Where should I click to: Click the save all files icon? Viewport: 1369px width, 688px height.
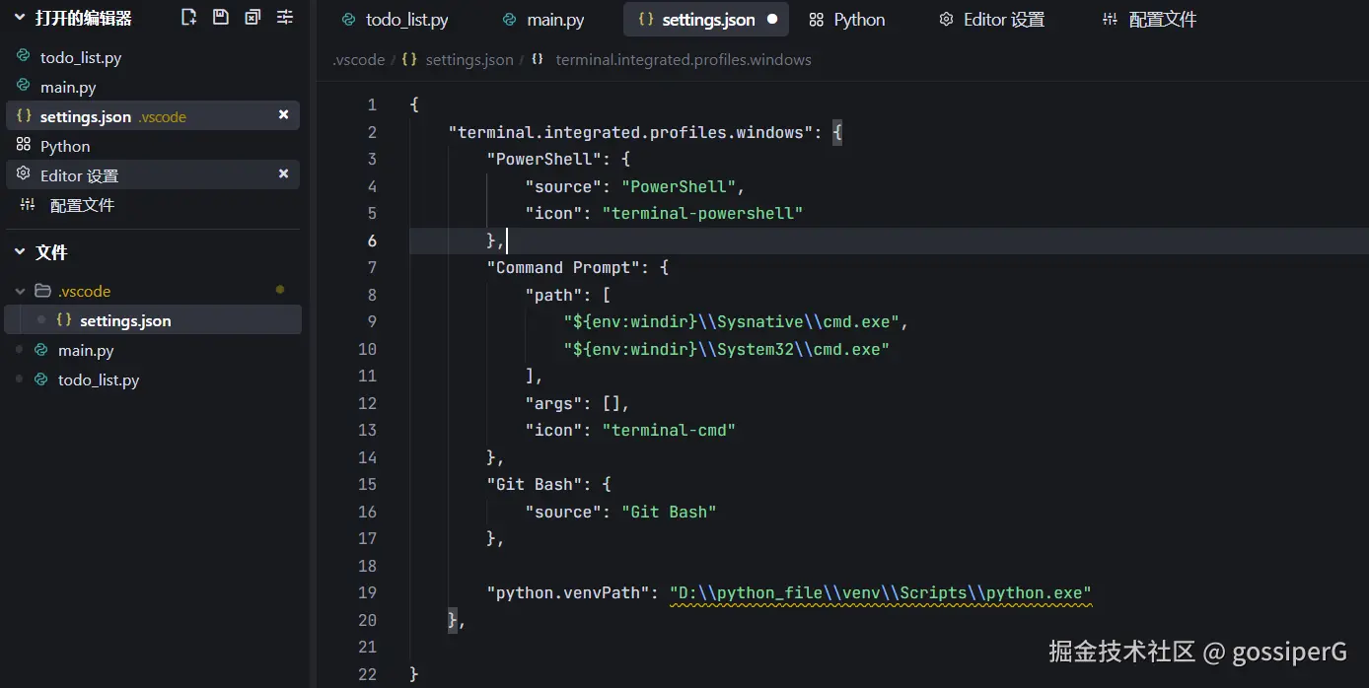[x=221, y=17]
